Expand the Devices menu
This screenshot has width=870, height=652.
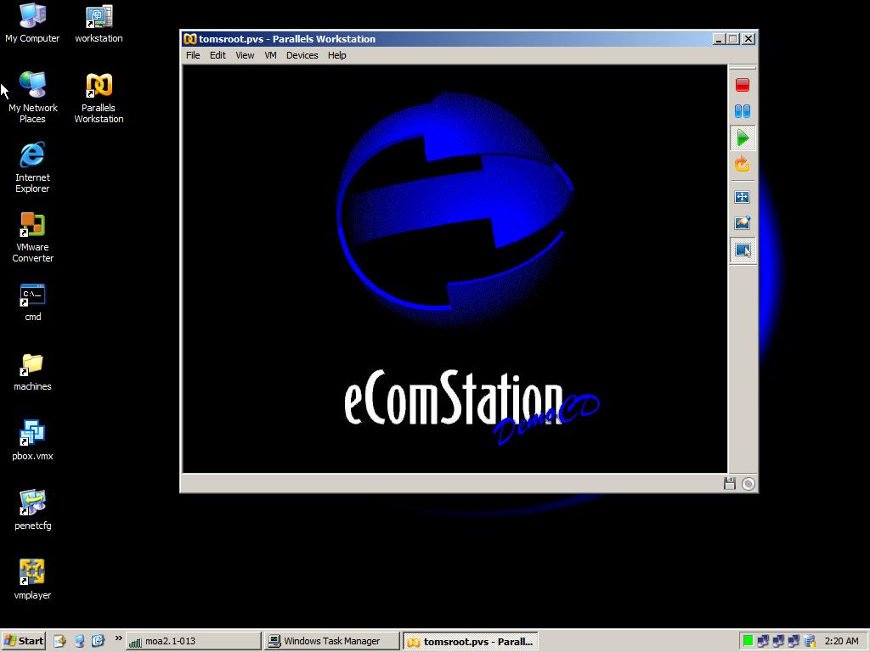coord(302,55)
